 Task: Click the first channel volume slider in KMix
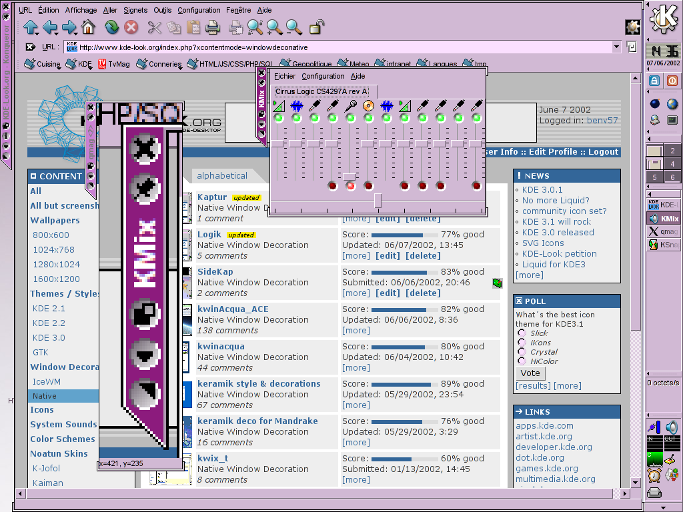[x=277, y=144]
